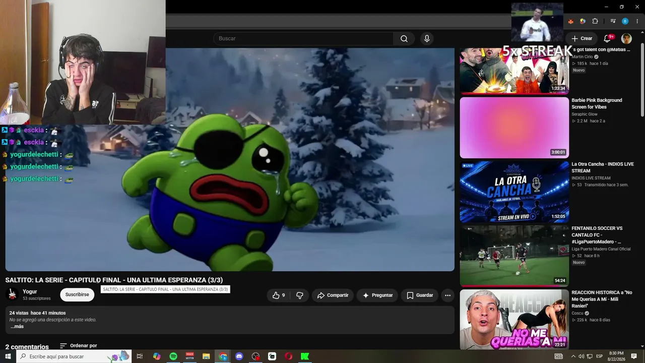
Task: Click the white square app taskbar icon
Action: 272,356
